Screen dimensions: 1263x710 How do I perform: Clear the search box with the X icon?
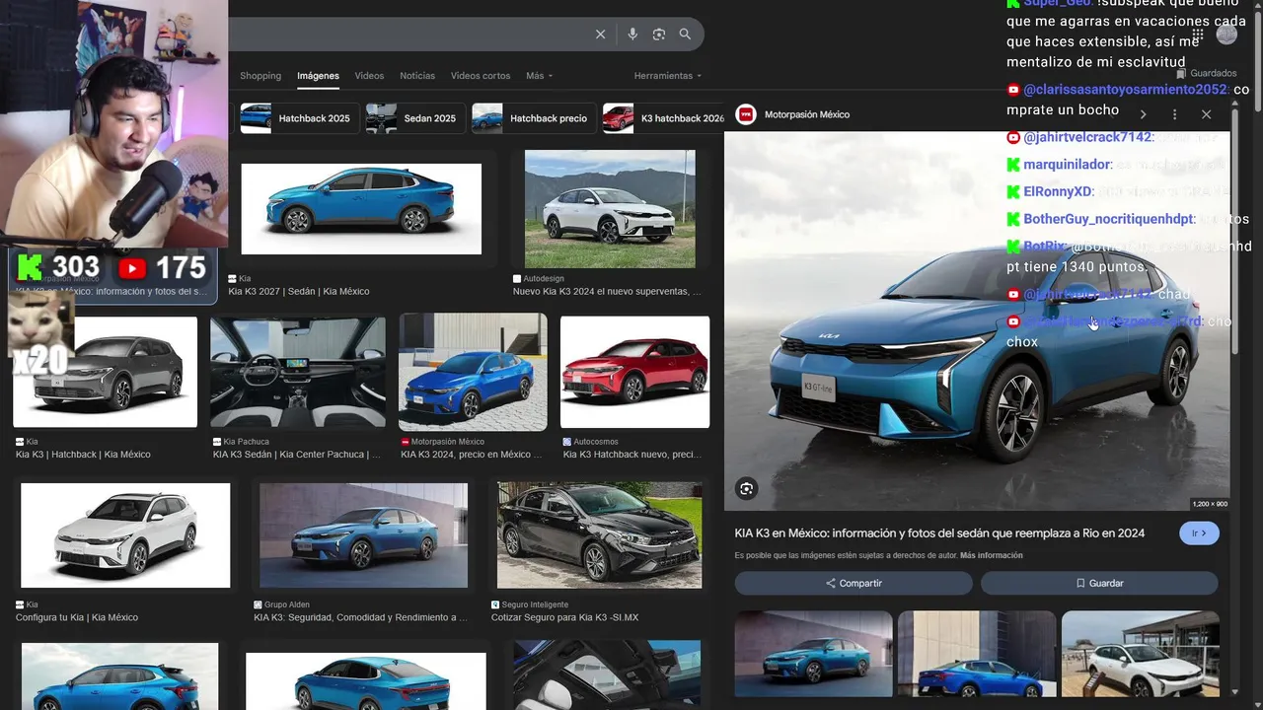click(600, 35)
